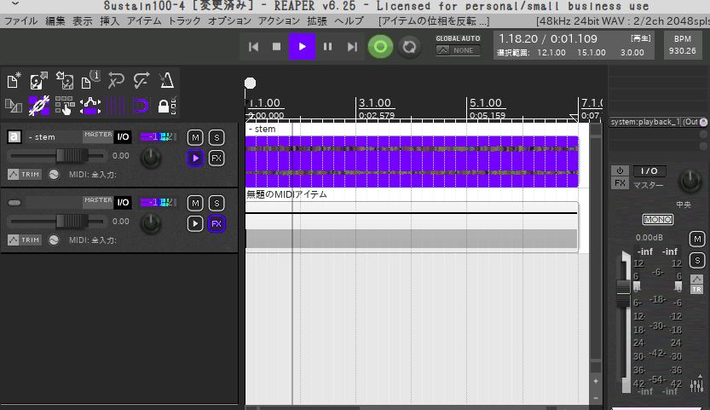Open master track I/O routing

(649, 170)
